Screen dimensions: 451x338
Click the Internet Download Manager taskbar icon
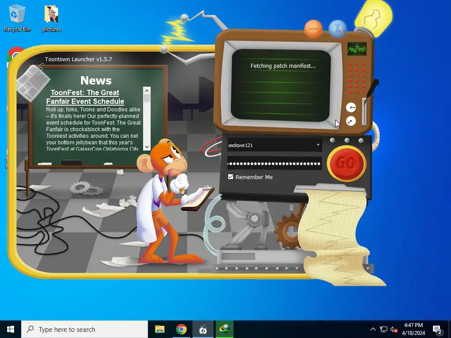point(225,329)
